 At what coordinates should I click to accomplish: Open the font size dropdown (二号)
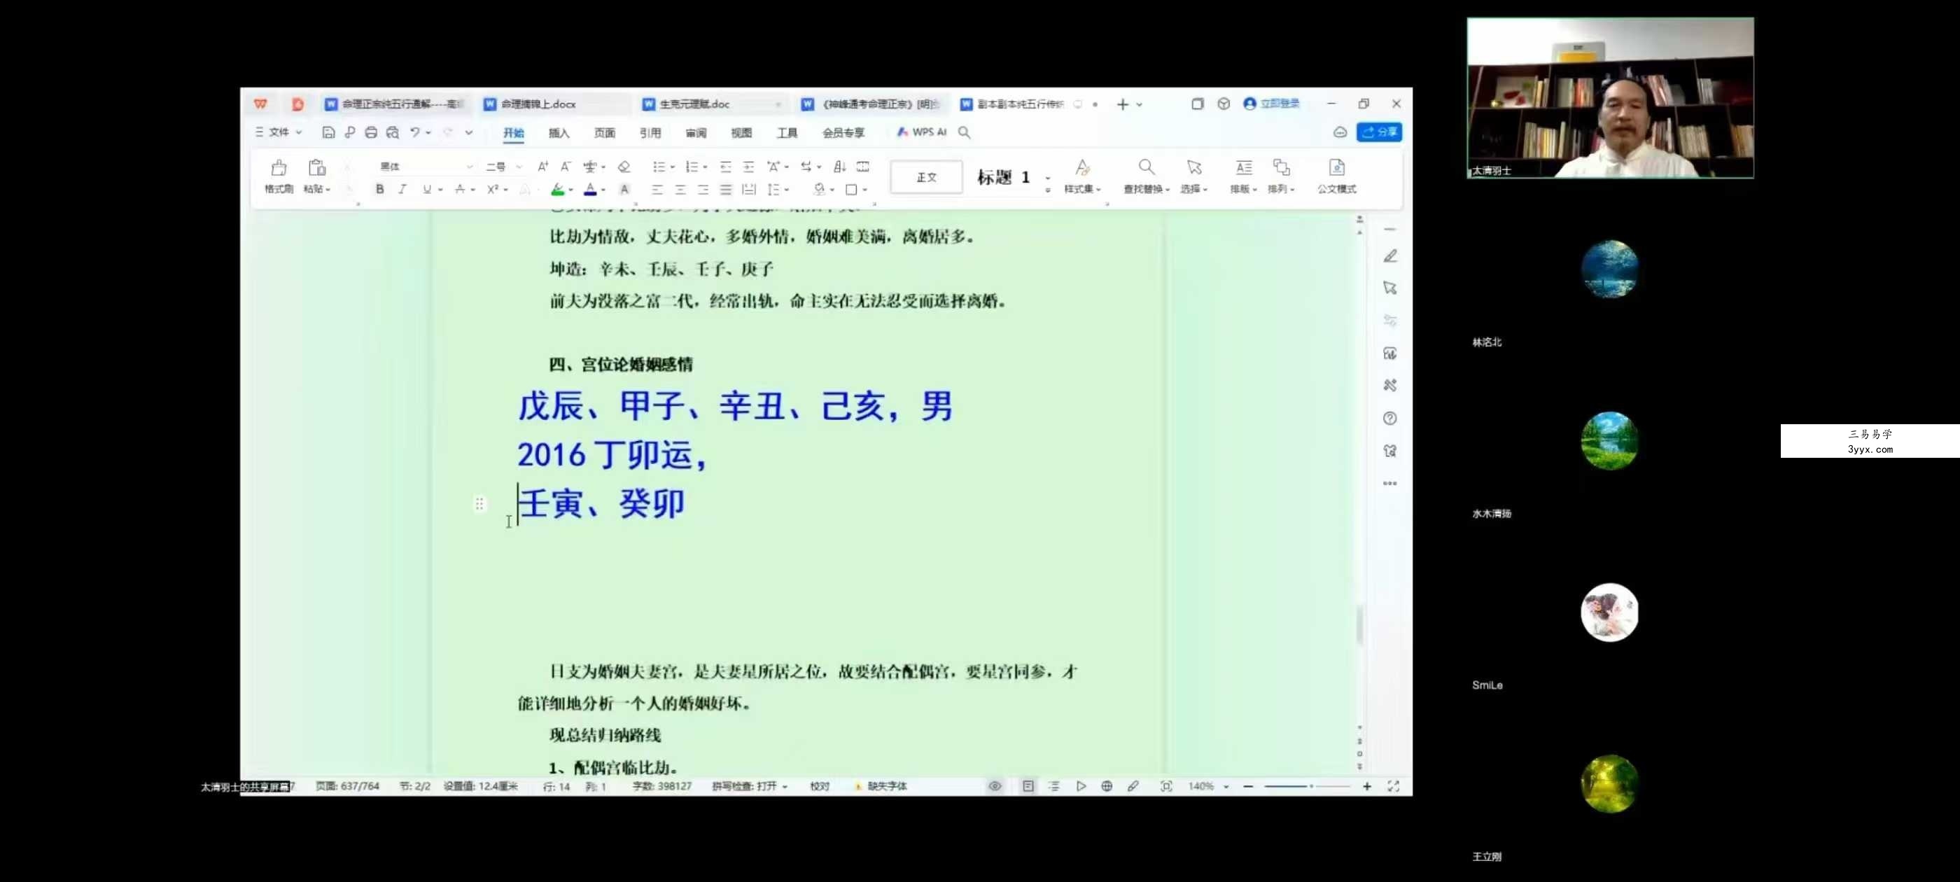(519, 167)
